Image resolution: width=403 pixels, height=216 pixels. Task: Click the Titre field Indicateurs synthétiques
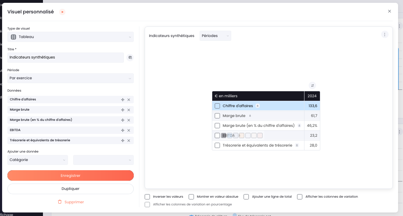65,57
